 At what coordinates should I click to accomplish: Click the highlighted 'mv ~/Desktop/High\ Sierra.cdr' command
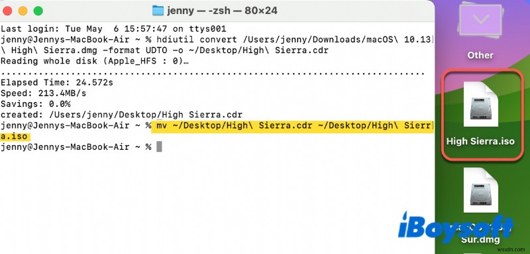292,126
